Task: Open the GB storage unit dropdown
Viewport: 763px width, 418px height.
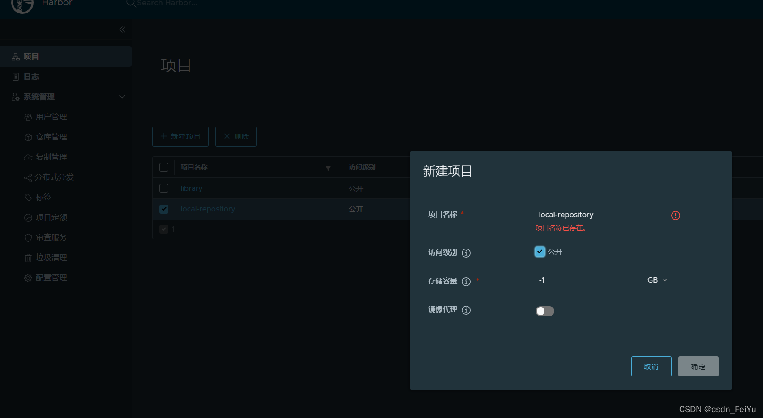Action: pos(657,280)
